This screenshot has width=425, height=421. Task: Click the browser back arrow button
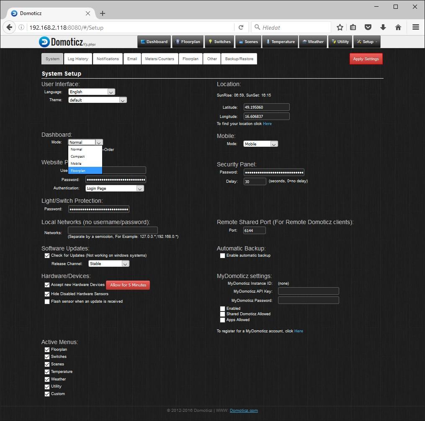[x=9, y=27]
